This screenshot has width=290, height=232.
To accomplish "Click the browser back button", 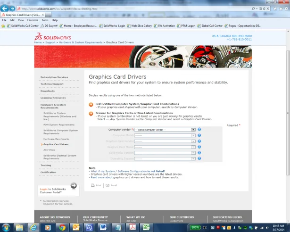I will coord(5,8).
